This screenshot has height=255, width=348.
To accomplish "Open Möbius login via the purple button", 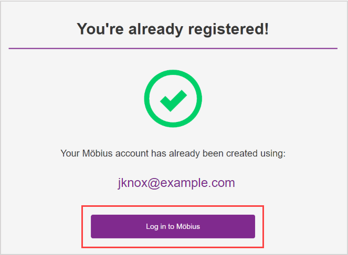I will point(173,226).
